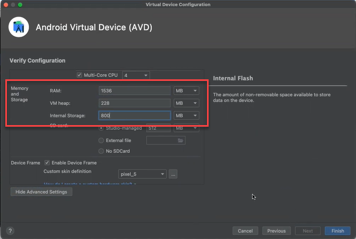The width and height of the screenshot is (356, 239).
Task: Expand the VM heap unit dropdown
Action: point(187,103)
